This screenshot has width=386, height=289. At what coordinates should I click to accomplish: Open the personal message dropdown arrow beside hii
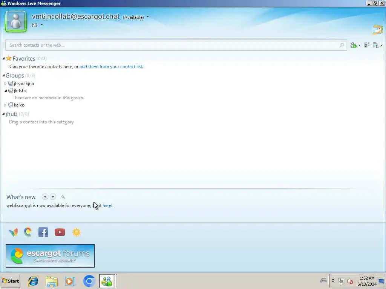(x=41, y=25)
